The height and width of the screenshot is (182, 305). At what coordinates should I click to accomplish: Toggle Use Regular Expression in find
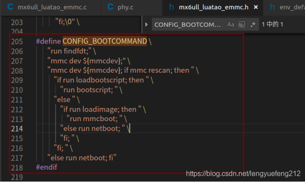253,25
